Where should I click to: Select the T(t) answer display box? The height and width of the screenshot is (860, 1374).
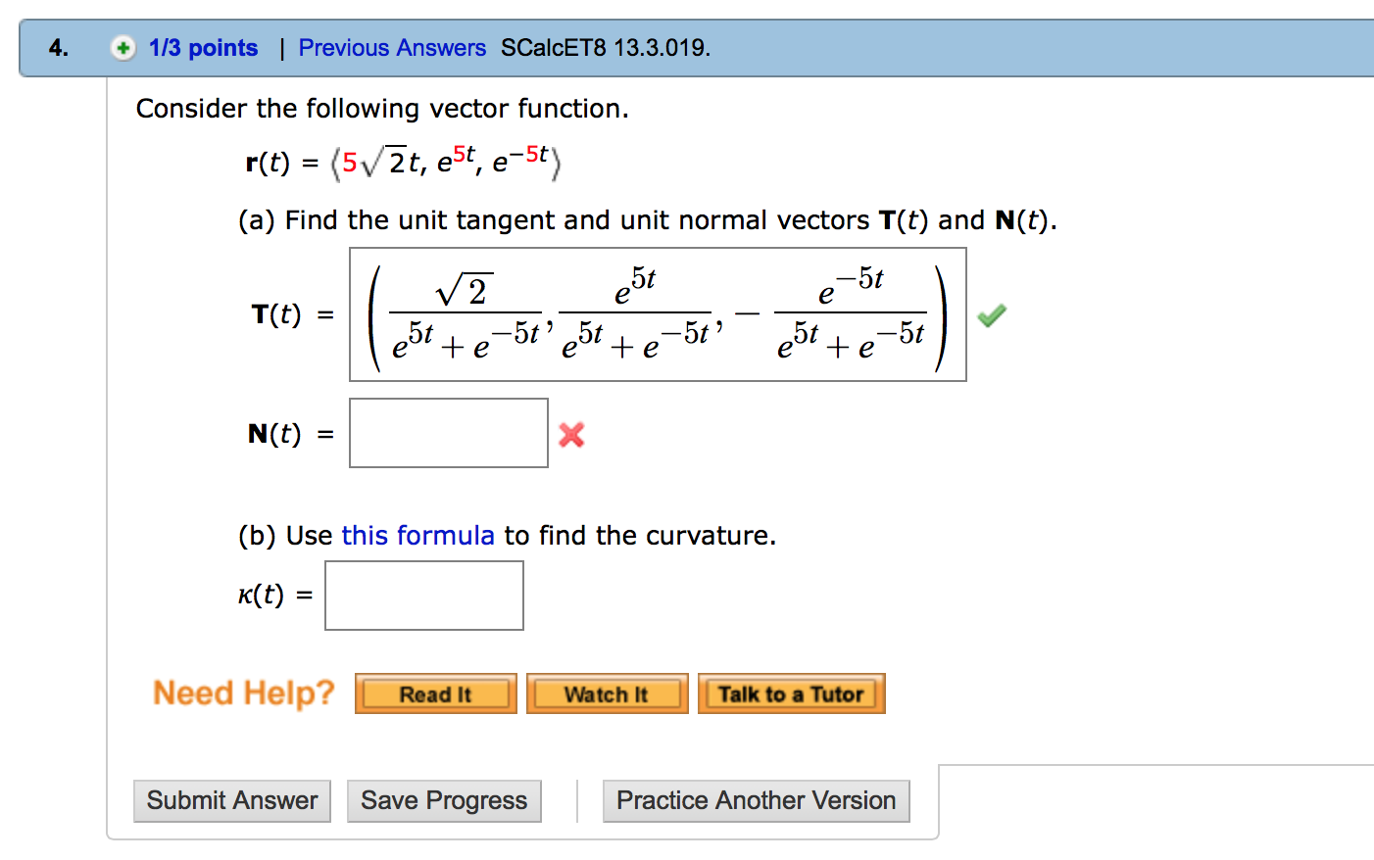pos(658,314)
